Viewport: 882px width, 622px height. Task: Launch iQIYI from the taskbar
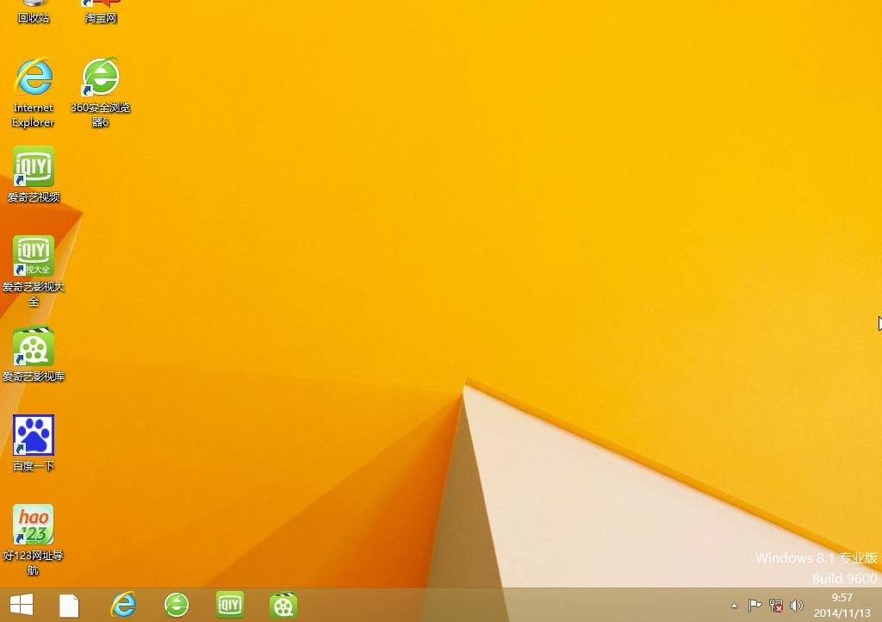pos(230,606)
